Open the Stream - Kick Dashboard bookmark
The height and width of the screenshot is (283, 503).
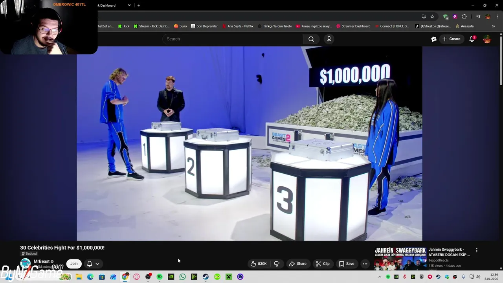click(152, 26)
